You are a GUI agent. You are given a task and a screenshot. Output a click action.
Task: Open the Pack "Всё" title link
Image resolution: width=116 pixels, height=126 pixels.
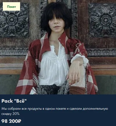coord(14,101)
